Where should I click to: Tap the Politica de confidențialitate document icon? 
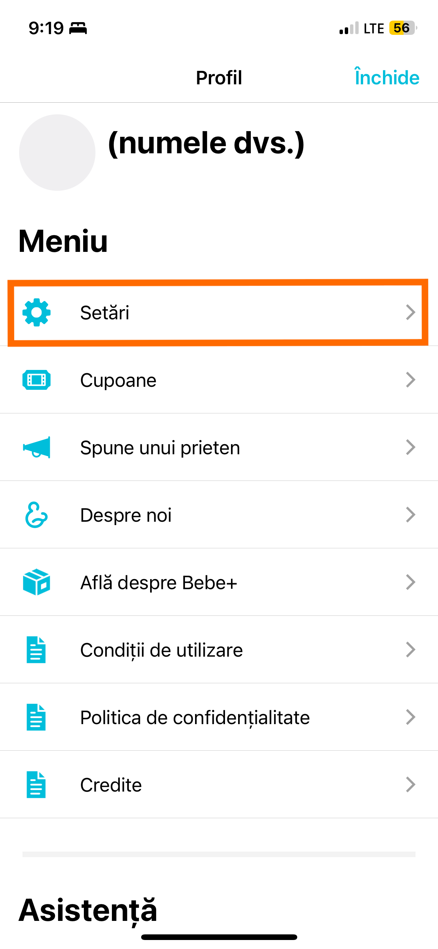36,717
